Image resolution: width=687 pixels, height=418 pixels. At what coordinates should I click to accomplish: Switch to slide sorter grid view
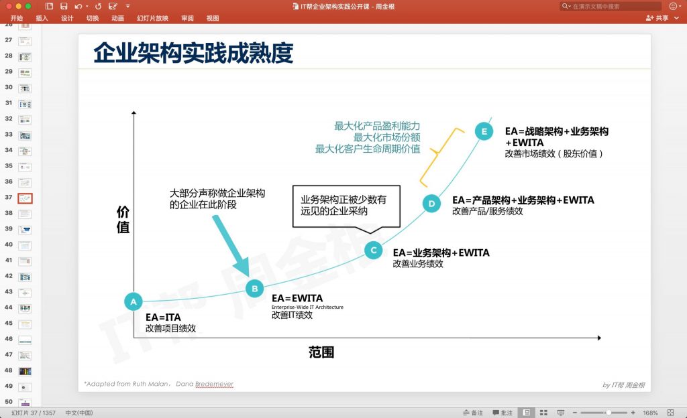point(543,413)
